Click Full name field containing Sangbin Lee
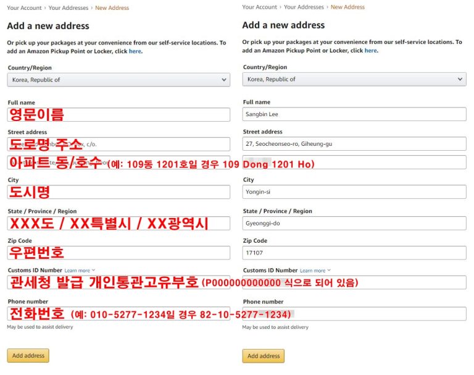474x375 pixels. [354, 114]
